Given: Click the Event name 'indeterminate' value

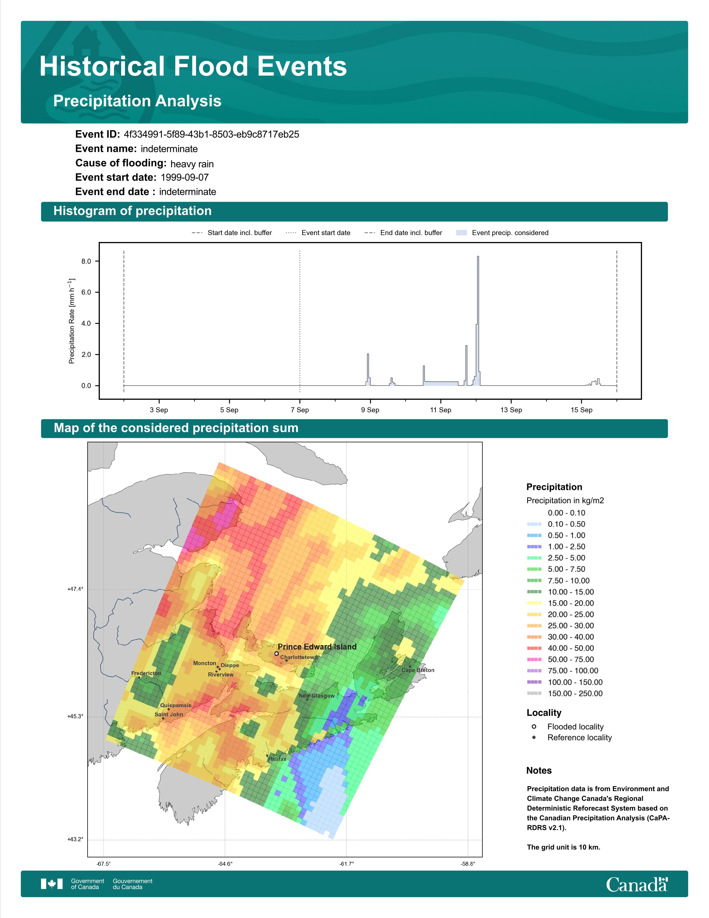Looking at the screenshot, I should [x=169, y=149].
